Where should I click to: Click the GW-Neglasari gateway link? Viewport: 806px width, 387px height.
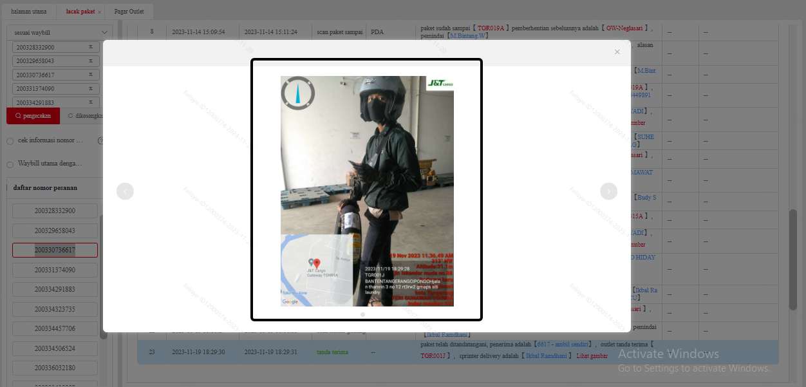[x=625, y=28]
